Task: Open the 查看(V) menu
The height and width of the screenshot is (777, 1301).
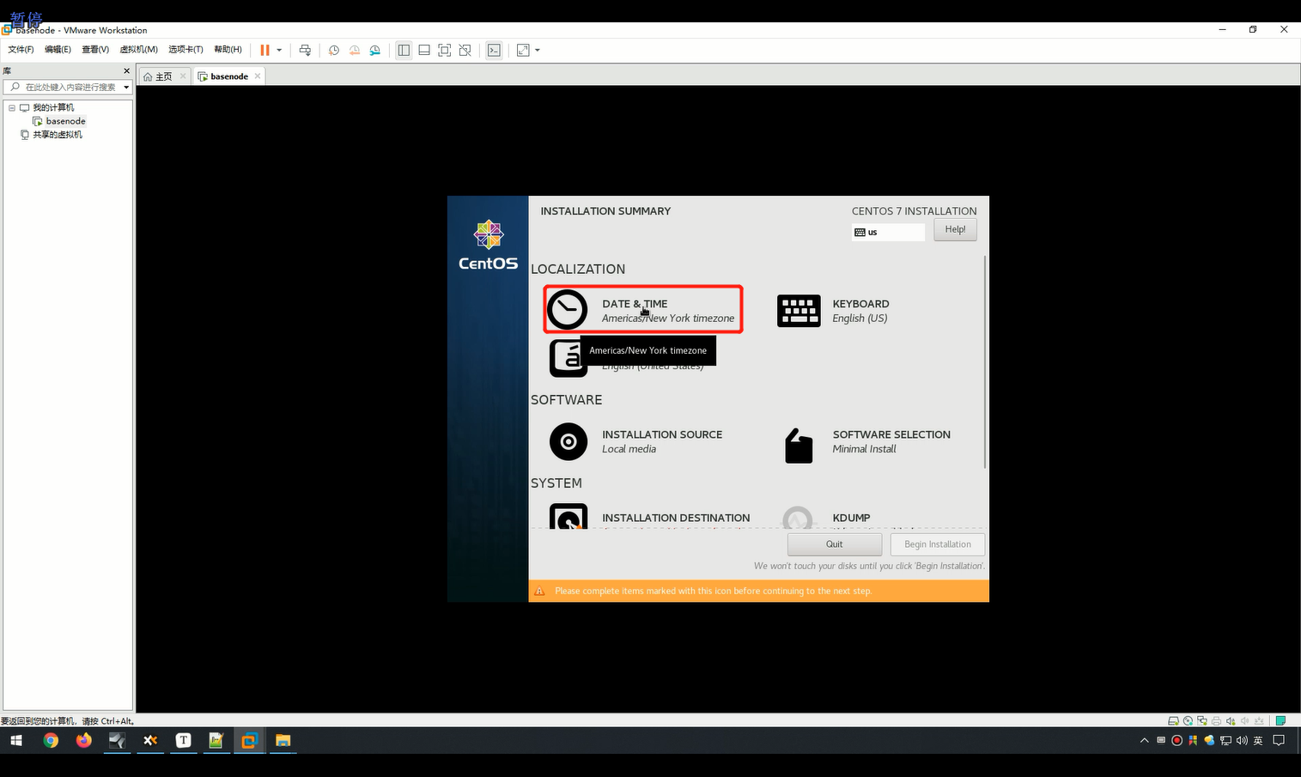Action: click(x=95, y=50)
